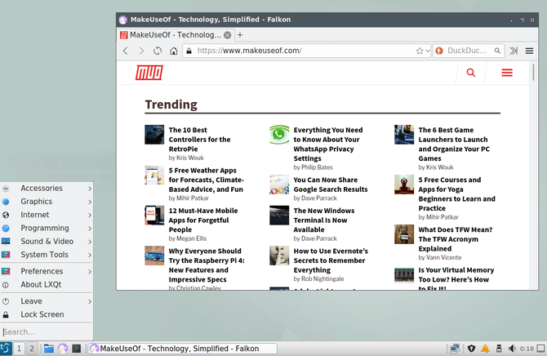Close the MakeUseOf browser tab
This screenshot has height=356, width=547.
coord(228,35)
